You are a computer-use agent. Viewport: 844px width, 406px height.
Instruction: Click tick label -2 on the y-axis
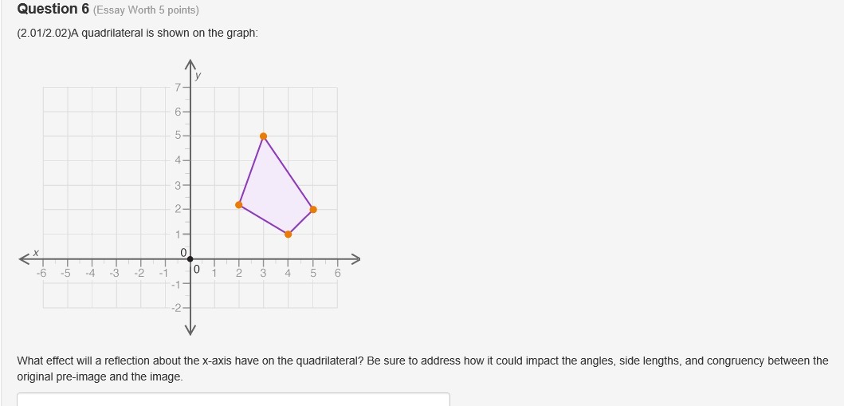(177, 307)
